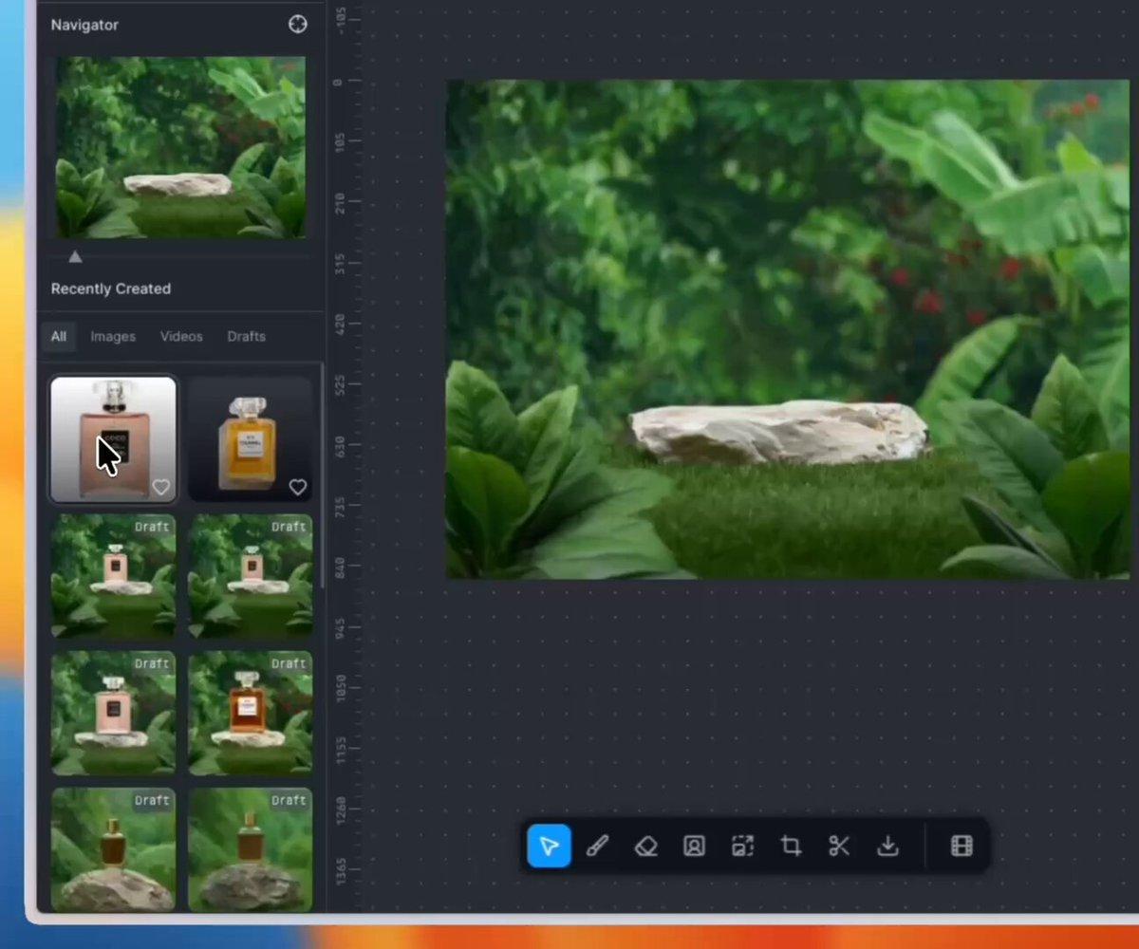
Task: Open the Videos tab
Action: 181,336
